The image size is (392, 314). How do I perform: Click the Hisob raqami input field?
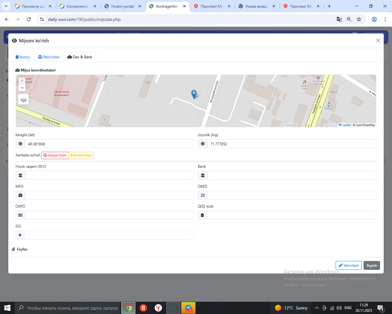pos(109,175)
